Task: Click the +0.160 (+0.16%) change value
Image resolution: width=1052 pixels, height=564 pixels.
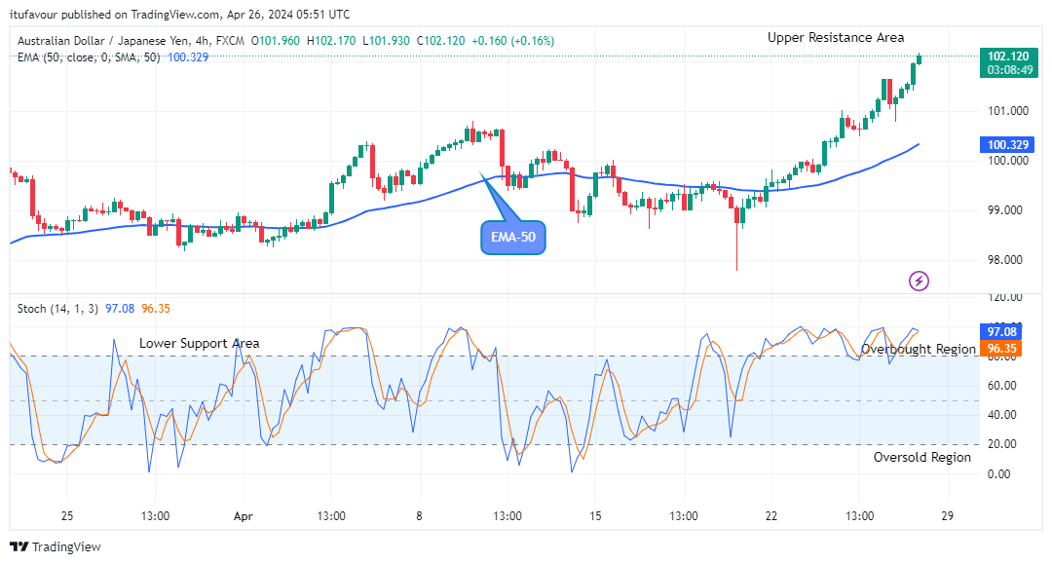Action: tap(513, 41)
